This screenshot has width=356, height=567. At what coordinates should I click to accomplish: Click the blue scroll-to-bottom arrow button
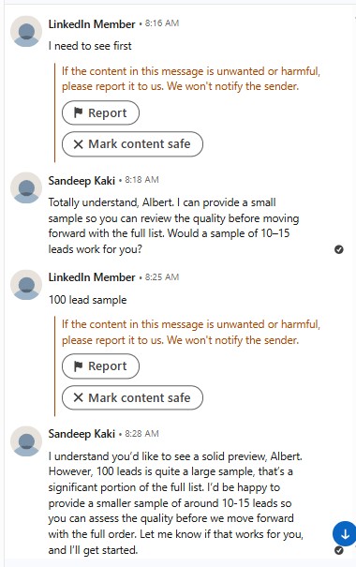(345, 534)
